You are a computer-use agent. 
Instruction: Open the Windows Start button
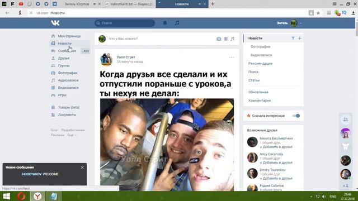pos(6,196)
